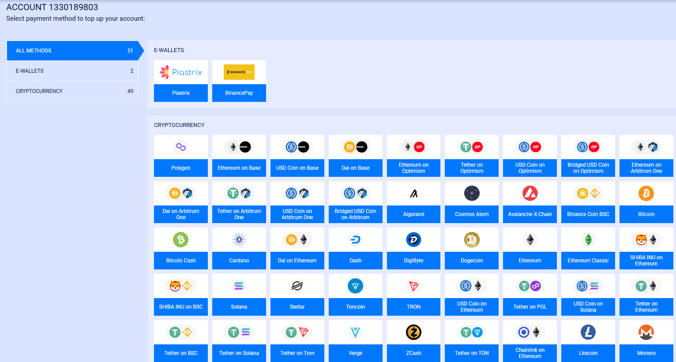
Task: Choose the Litecoin logo icon
Action: tap(588, 332)
